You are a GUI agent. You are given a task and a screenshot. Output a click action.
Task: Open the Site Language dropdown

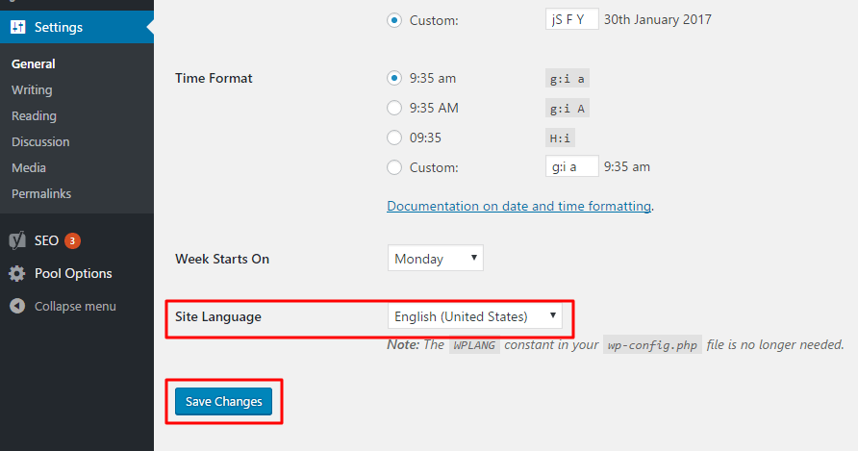click(x=475, y=316)
